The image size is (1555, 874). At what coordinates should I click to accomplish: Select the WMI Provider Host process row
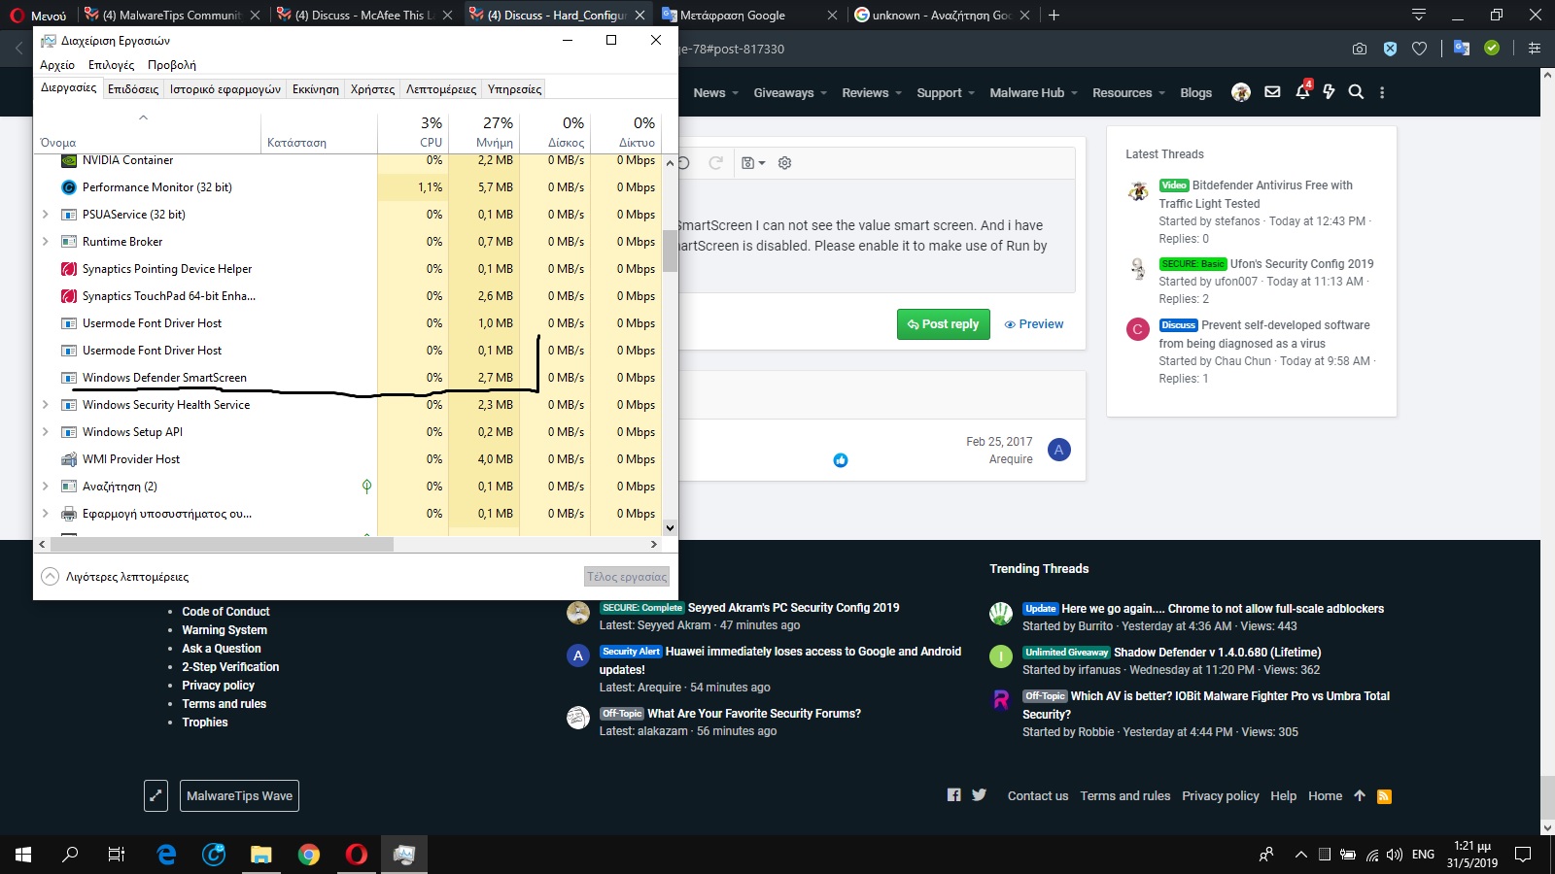(348, 459)
